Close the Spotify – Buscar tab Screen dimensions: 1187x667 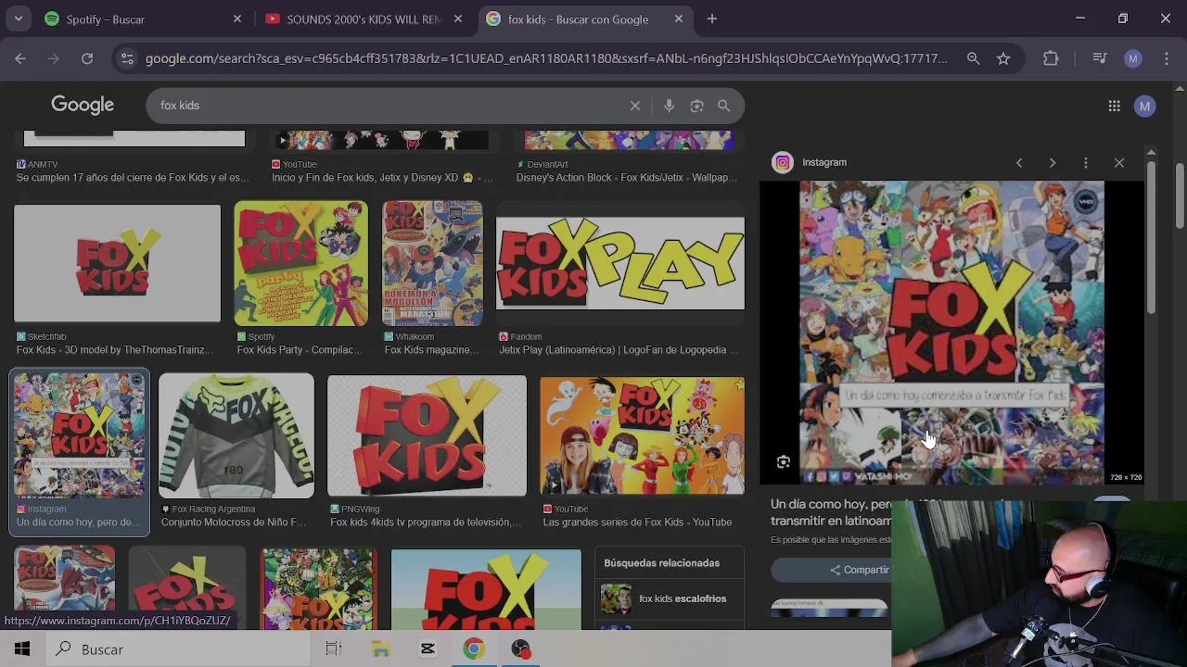237,19
